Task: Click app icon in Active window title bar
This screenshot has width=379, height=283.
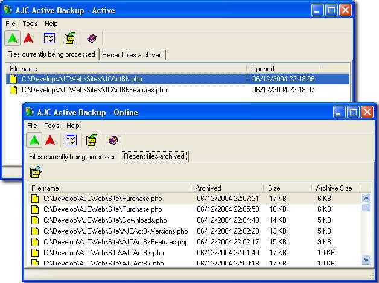Action: (x=8, y=10)
